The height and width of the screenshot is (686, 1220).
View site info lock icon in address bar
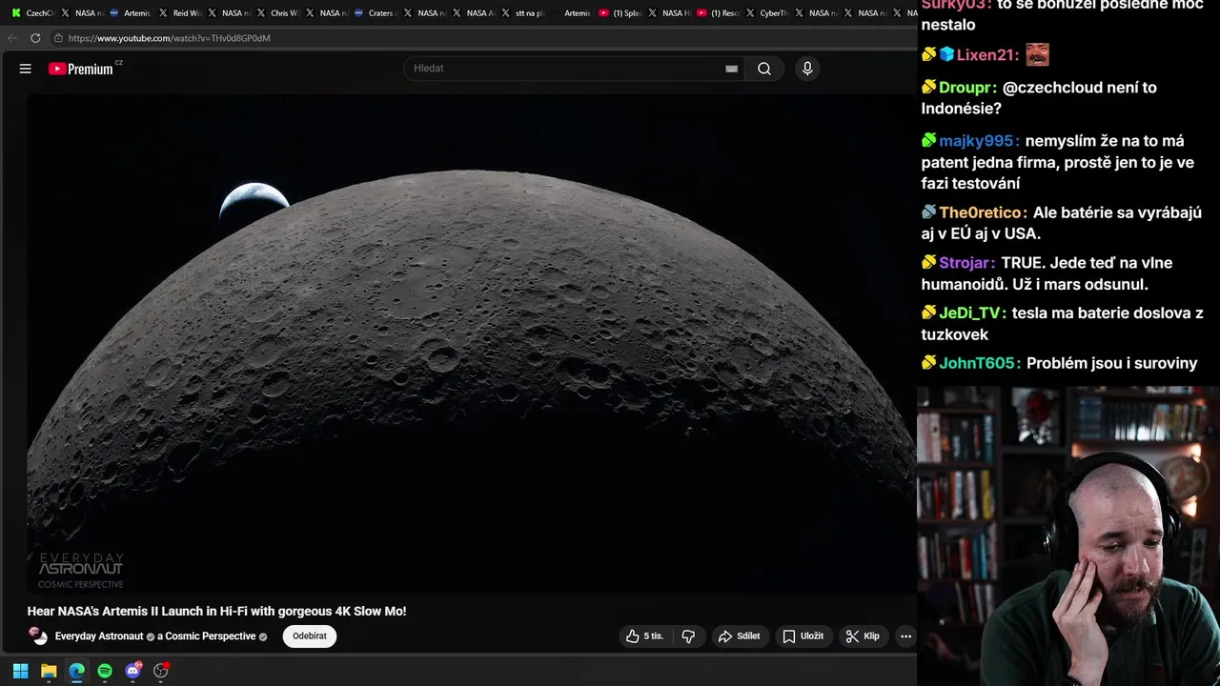pyautogui.click(x=58, y=38)
